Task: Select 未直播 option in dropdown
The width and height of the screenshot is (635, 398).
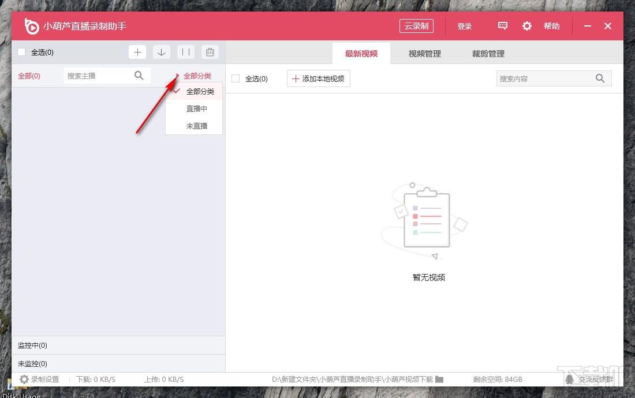Action: (x=194, y=126)
